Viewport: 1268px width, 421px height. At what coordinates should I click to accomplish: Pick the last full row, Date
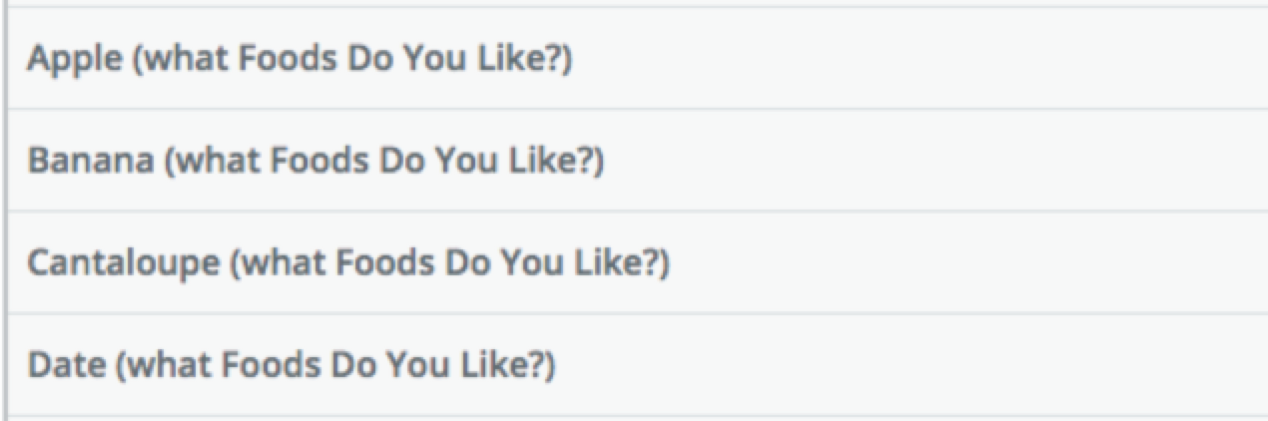tap(637, 364)
